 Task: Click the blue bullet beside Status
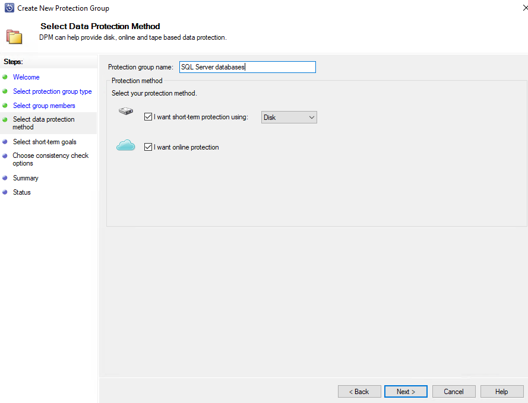5,192
